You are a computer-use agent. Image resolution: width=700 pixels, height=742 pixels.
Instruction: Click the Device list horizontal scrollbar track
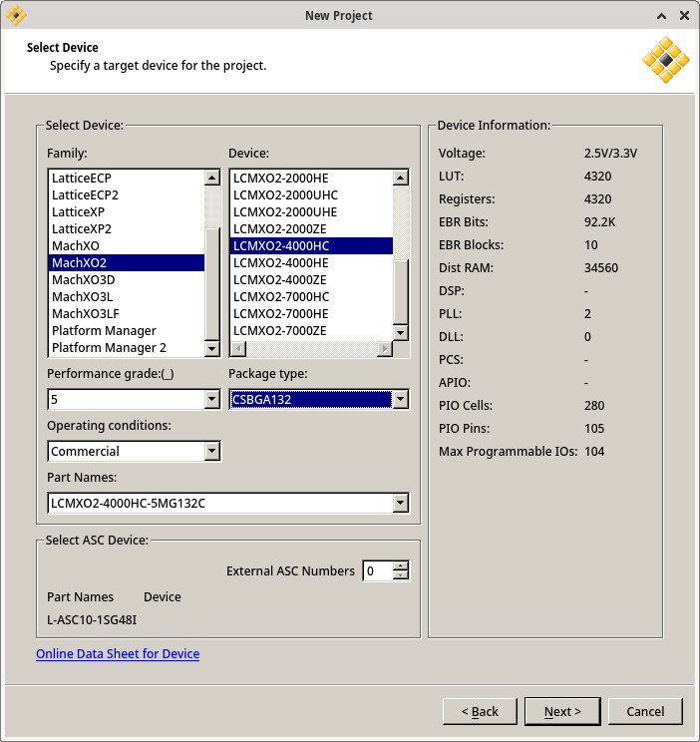(311, 349)
